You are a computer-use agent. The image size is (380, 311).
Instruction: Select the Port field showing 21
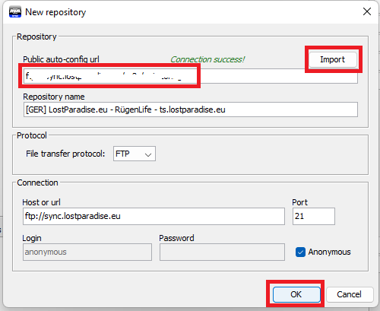314,216
